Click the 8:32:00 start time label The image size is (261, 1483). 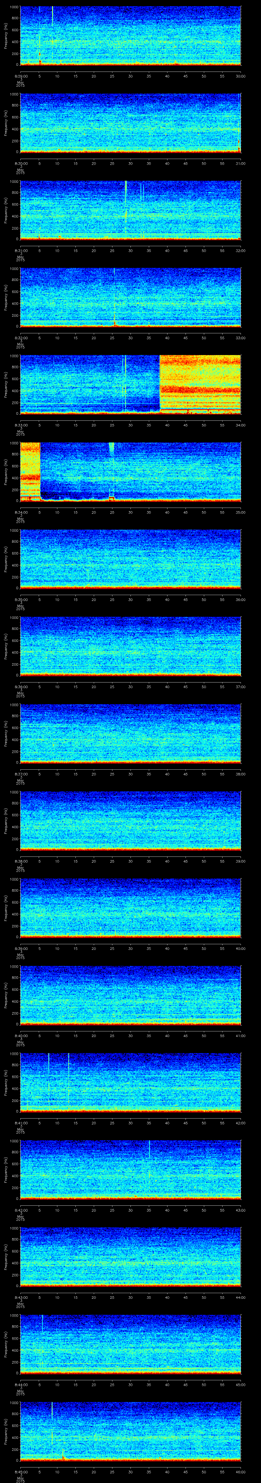click(21, 337)
